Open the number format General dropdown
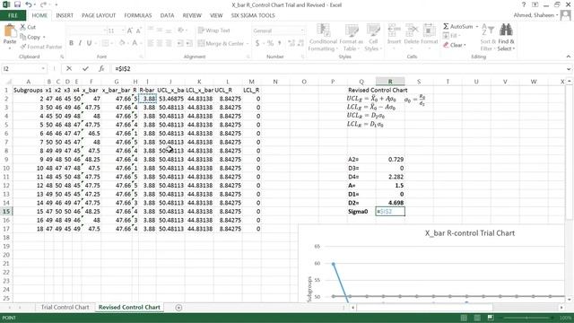This screenshot has width=574, height=323. click(302, 31)
